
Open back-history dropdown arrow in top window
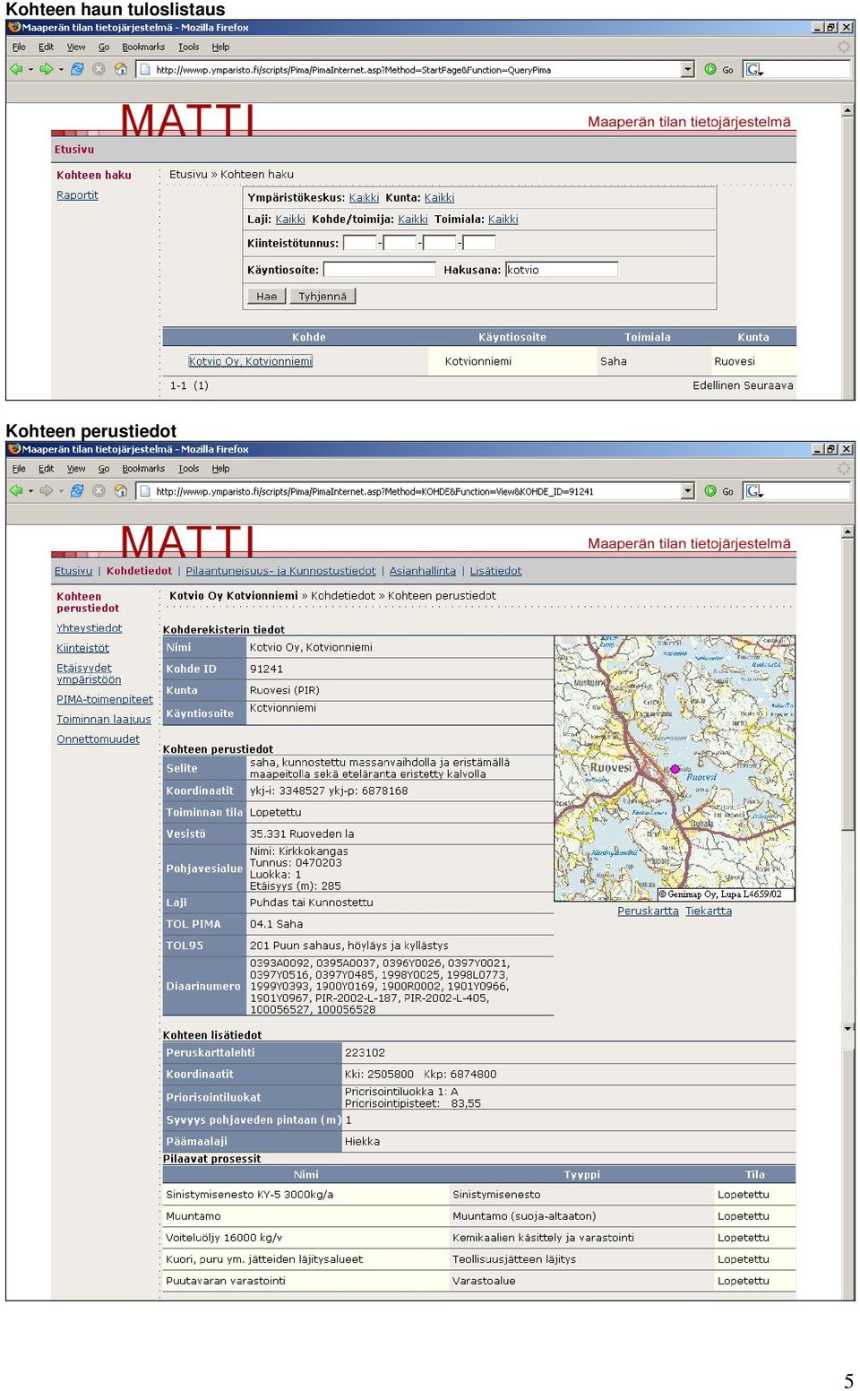click(x=30, y=69)
